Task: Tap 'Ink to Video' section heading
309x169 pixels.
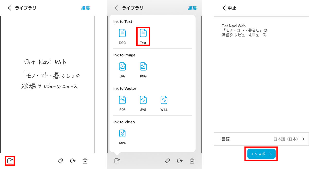Action: click(x=124, y=122)
